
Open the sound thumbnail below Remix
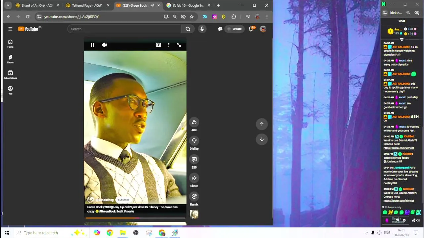pos(194,214)
